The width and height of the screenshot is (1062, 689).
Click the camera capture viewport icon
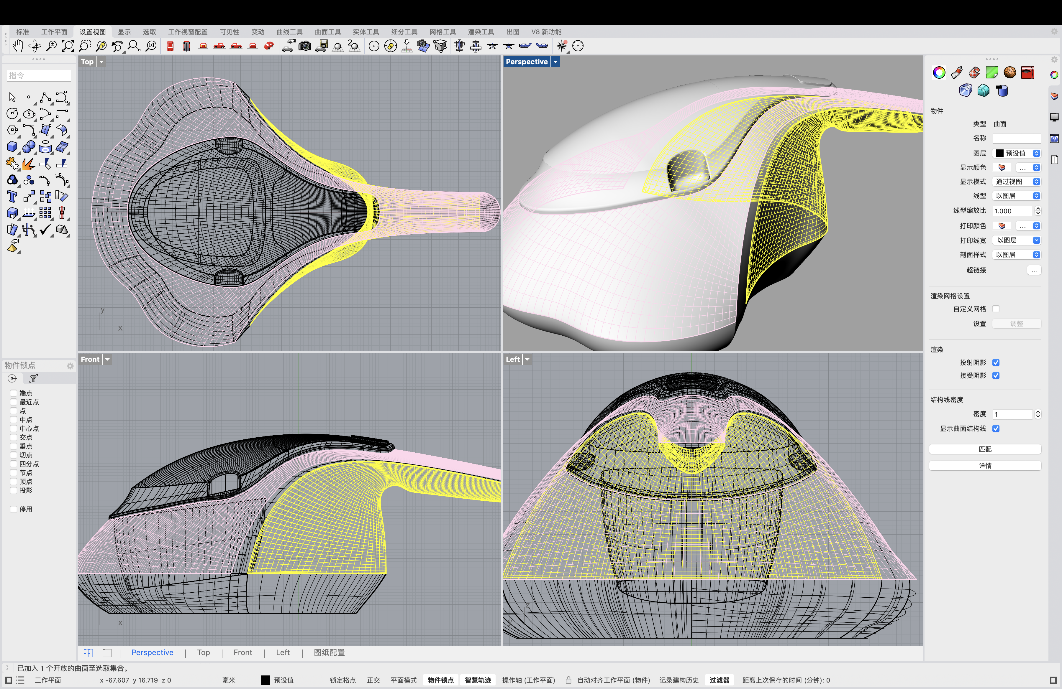305,45
